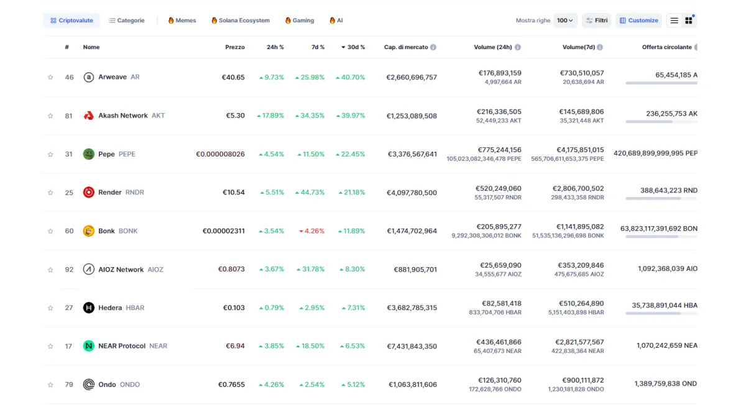The image size is (746, 405).
Task: Click Render's circulating supply progress bar
Action: tap(661, 198)
